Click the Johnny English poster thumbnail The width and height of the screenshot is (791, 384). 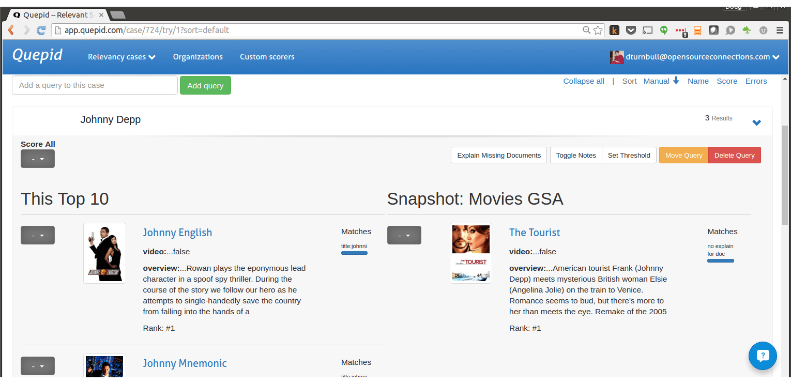(105, 253)
